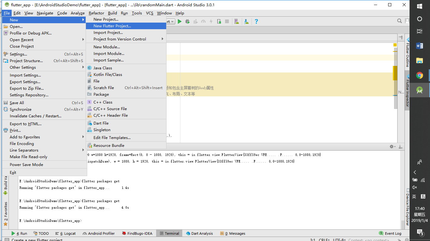This screenshot has width=430, height=241.
Task: Open the TODO tool tab
Action: 41,233
